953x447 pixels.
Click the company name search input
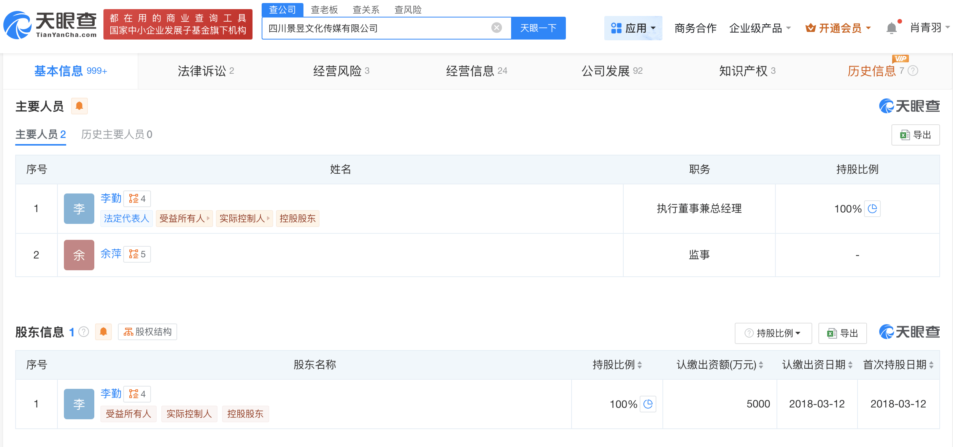coord(376,28)
